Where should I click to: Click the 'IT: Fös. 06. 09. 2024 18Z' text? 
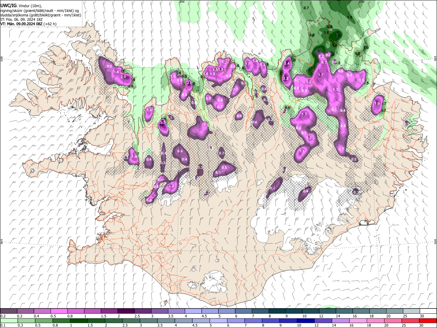21,19
